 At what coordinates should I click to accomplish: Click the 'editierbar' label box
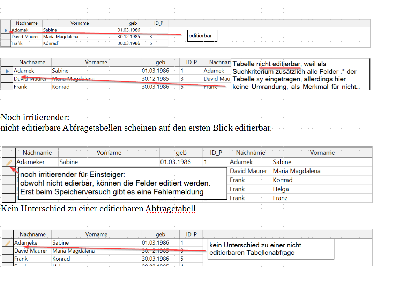coord(202,35)
